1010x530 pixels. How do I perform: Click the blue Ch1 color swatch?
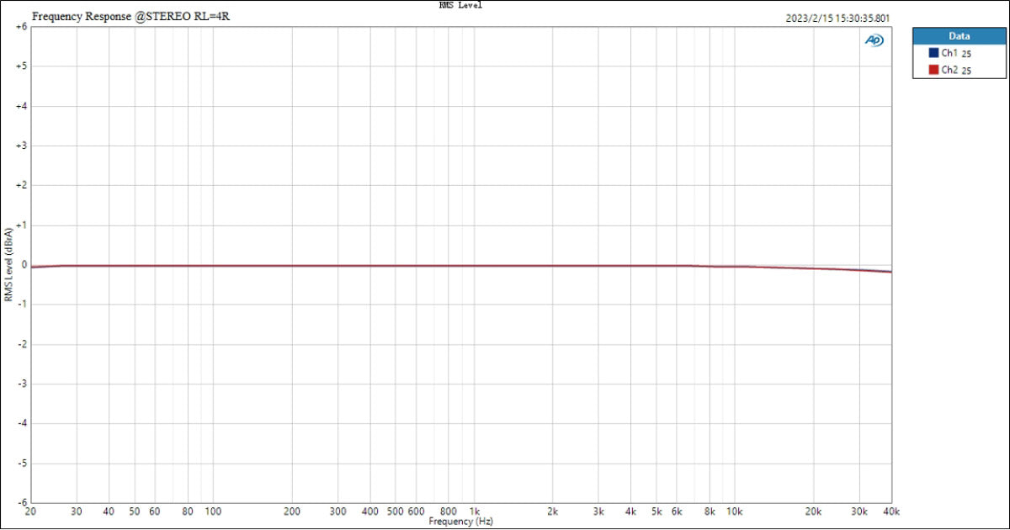click(933, 53)
